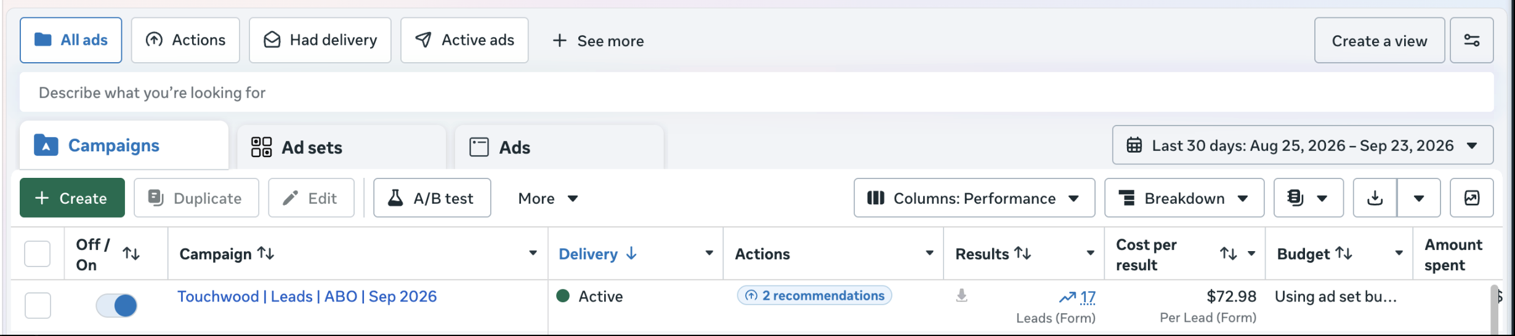Switch to the Ad sets tab
1515x336 pixels.
[x=341, y=148]
